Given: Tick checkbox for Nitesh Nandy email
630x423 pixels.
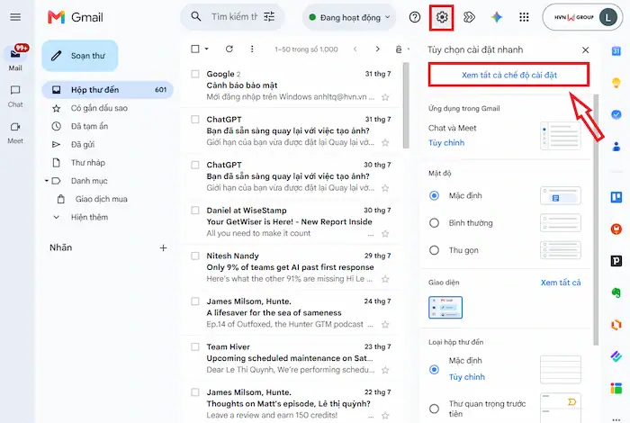Looking at the screenshot, I should (x=195, y=256).
